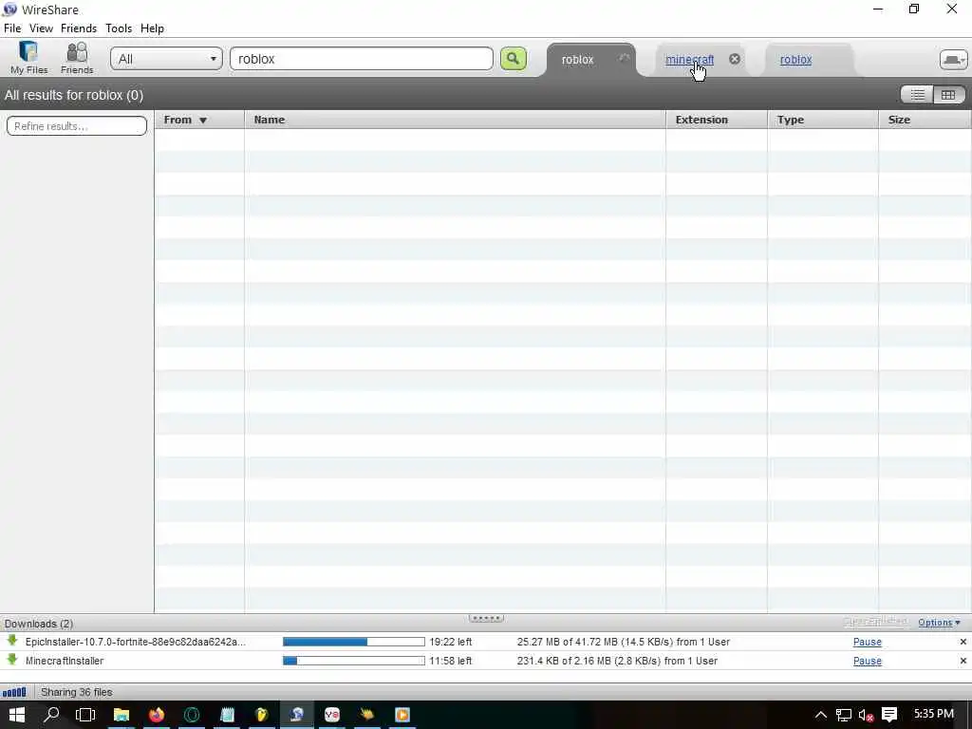Open the VS white icon app on taskbar

pyautogui.click(x=331, y=715)
